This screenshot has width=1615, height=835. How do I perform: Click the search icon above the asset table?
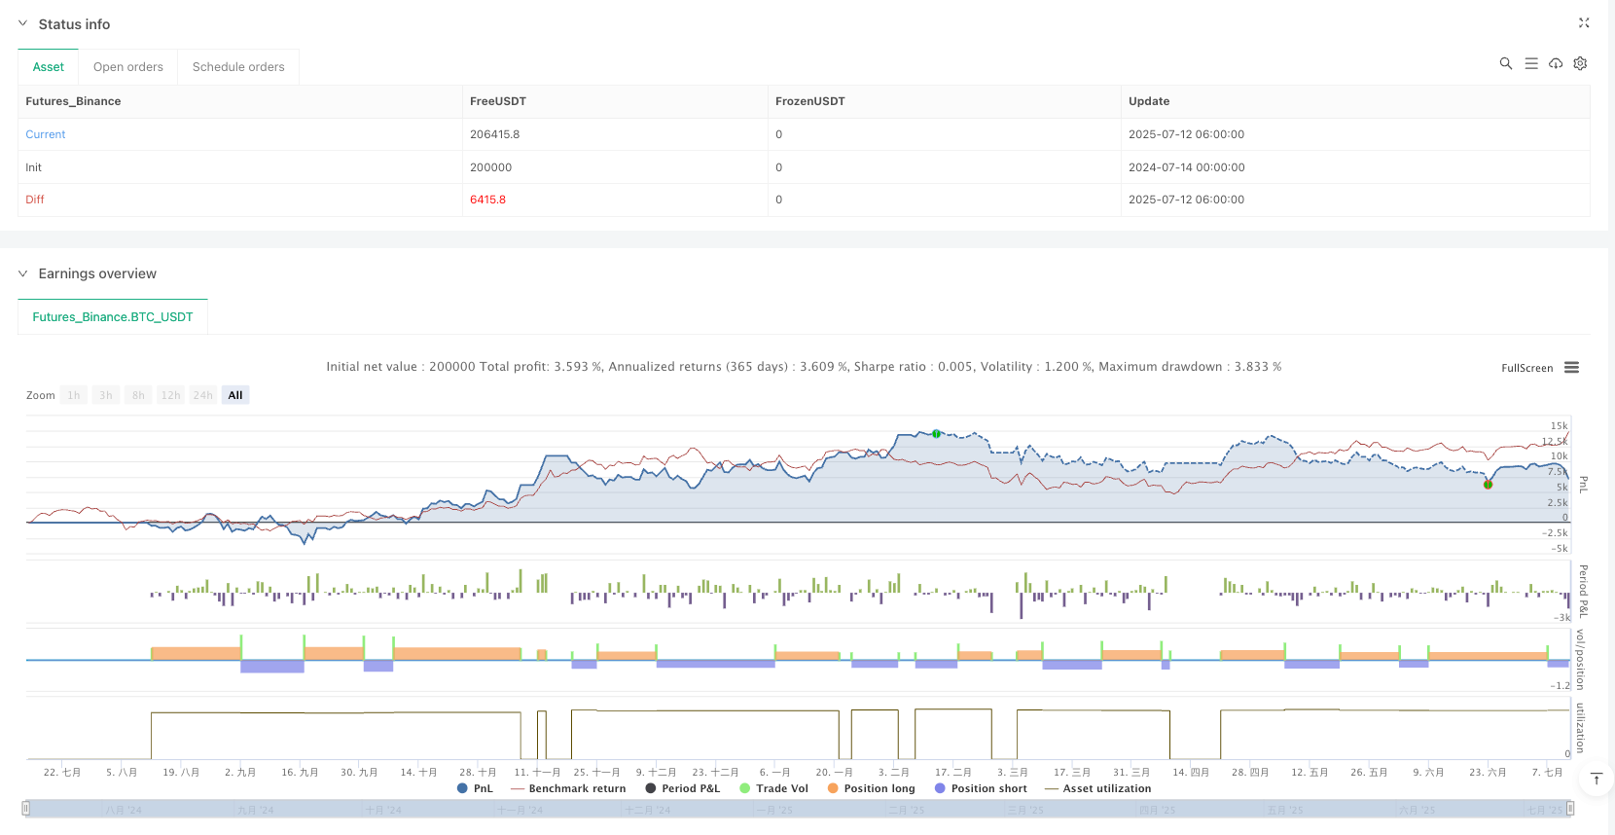pyautogui.click(x=1505, y=63)
